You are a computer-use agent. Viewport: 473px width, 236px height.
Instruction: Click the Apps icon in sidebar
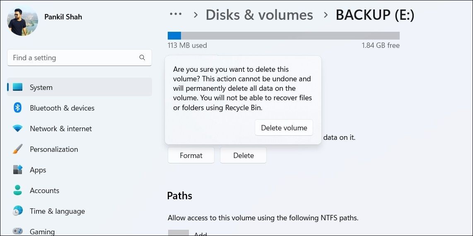pyautogui.click(x=17, y=170)
